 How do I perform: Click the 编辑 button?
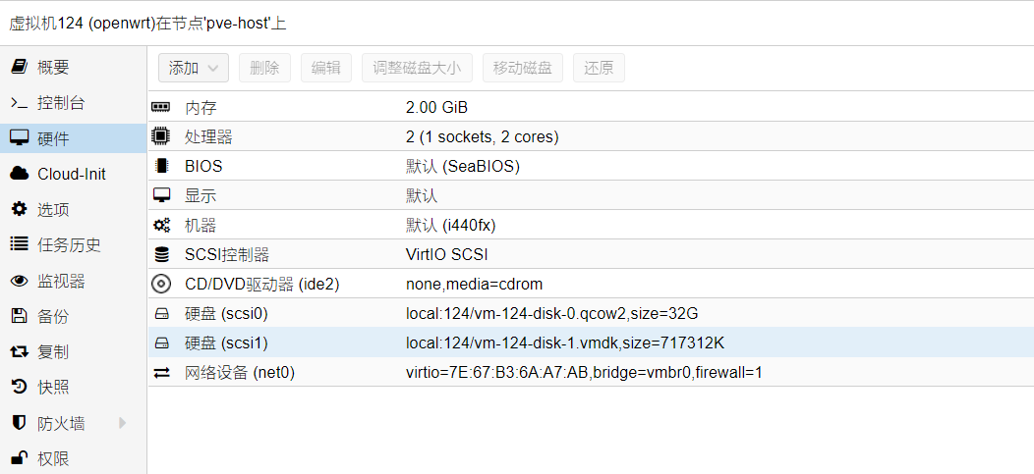click(x=325, y=68)
